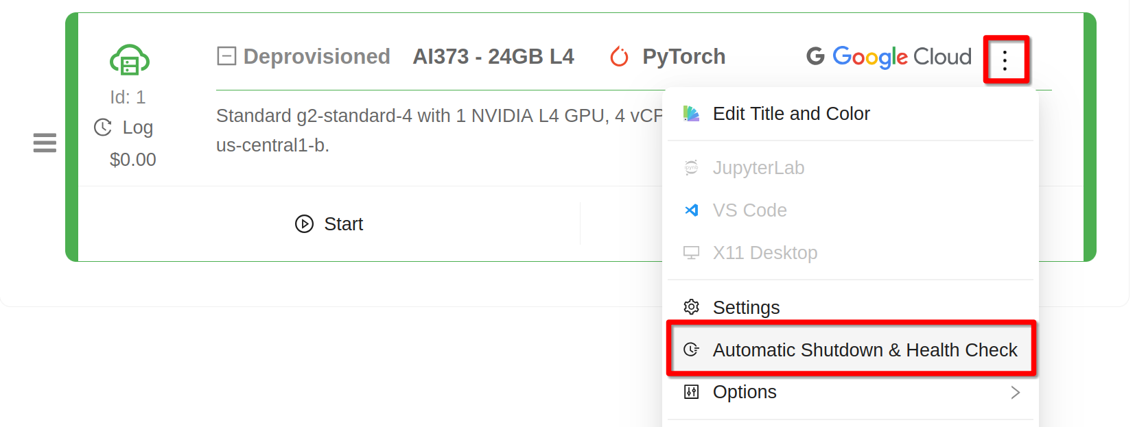Select the JupyterLab menu entry
This screenshot has height=427, width=1135.
pos(758,168)
